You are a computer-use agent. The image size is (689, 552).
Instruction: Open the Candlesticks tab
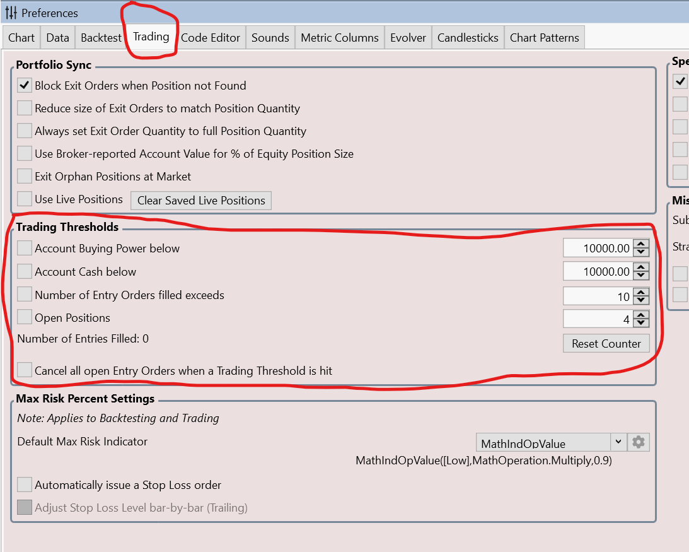click(468, 38)
